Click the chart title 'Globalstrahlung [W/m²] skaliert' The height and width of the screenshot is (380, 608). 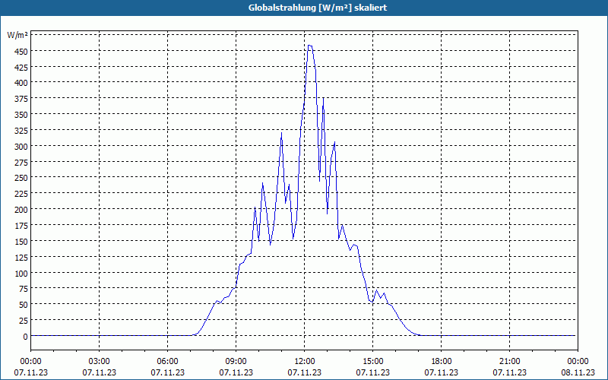tap(318, 8)
